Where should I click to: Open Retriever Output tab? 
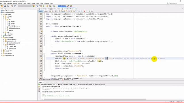(99, 85)
